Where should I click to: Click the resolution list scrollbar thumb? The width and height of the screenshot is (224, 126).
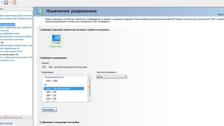[x=89, y=87]
